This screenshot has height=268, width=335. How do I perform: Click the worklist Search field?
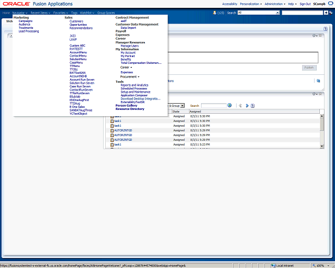point(214,106)
